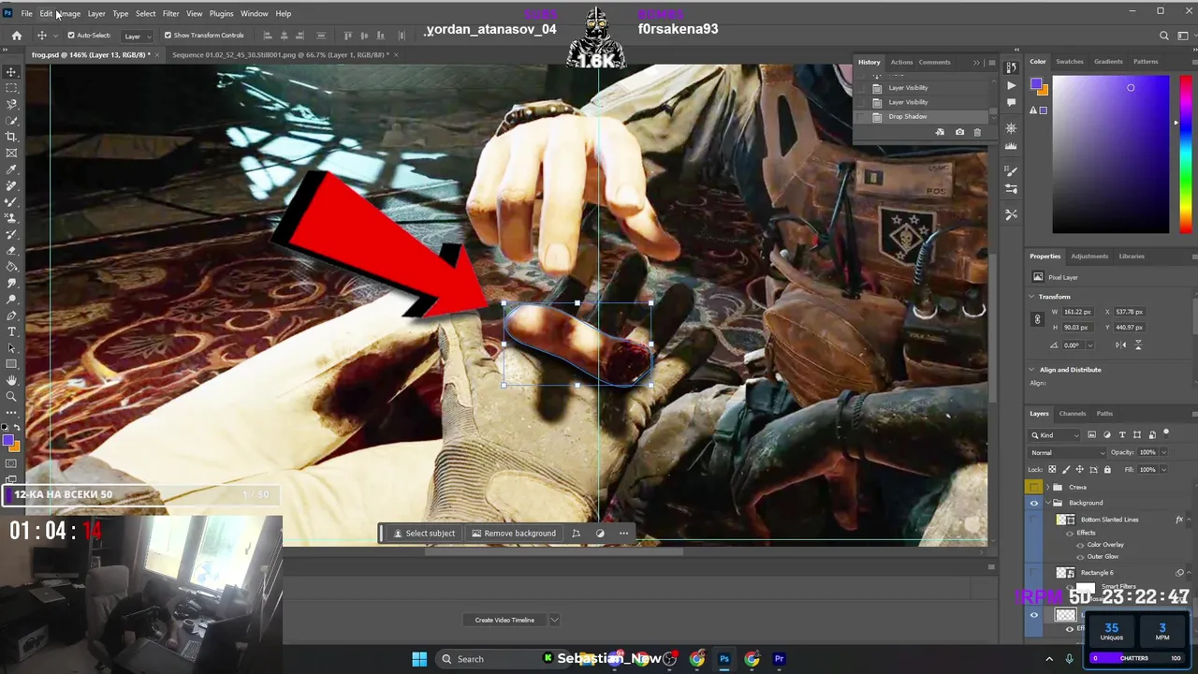This screenshot has width=1198, height=674.
Task: Create new document from current history state
Action: [x=940, y=132]
